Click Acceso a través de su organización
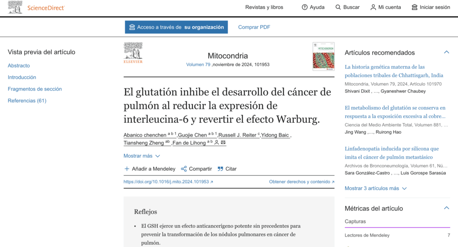Viewport: 458px width, 247px height. 176,27
